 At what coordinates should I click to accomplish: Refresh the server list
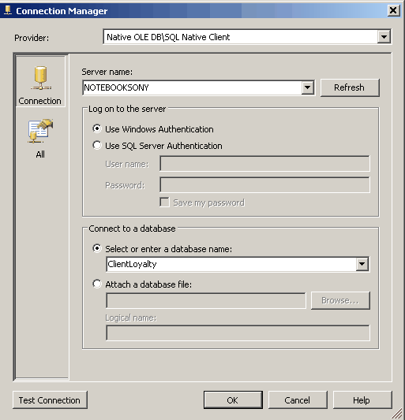point(350,87)
